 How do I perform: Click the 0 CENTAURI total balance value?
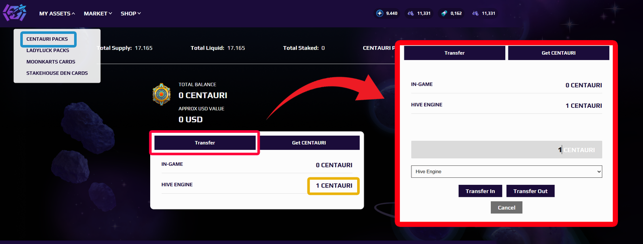click(203, 95)
